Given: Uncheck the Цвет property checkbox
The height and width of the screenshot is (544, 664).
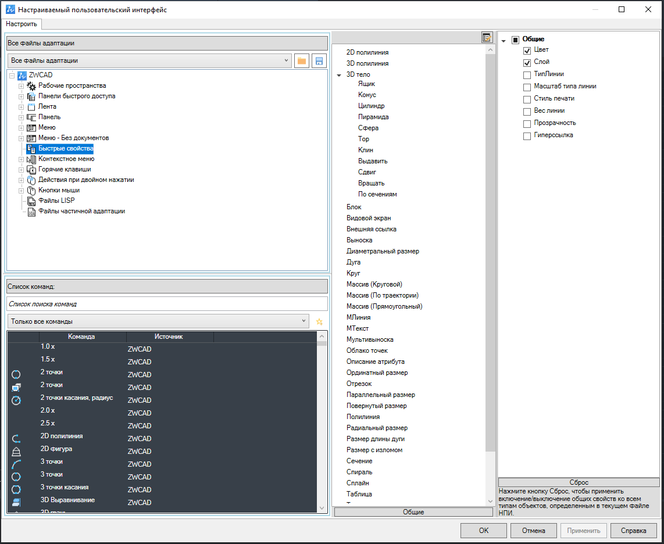Looking at the screenshot, I should [x=527, y=51].
